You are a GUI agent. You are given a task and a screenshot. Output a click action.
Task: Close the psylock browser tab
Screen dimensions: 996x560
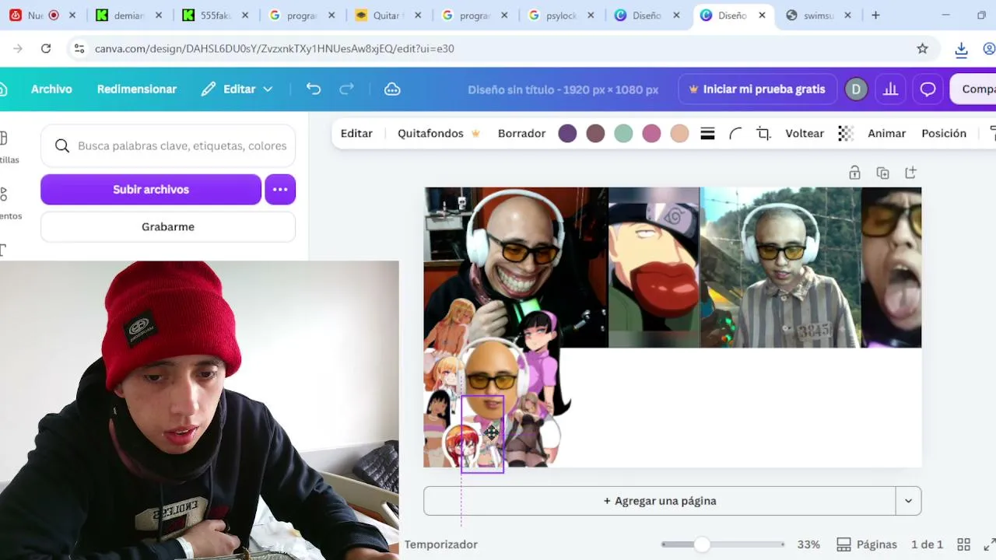591,15
